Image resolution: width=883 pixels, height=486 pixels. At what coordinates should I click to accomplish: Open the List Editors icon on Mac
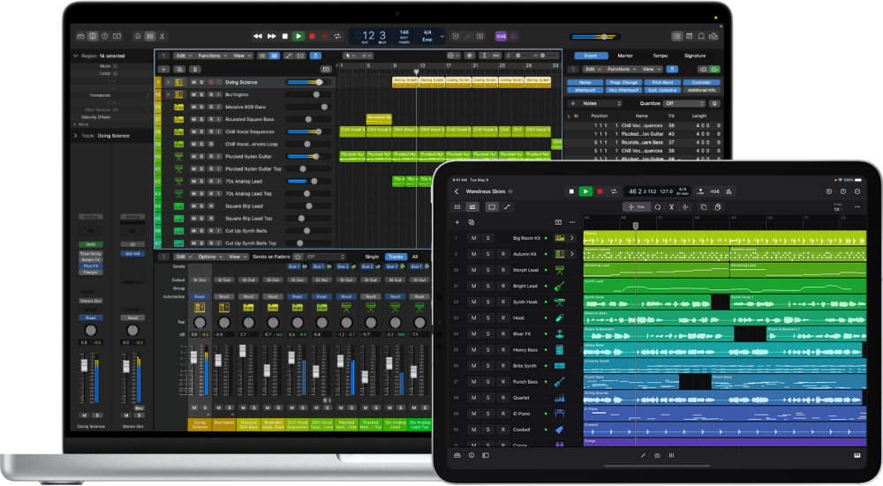pyautogui.click(x=677, y=36)
